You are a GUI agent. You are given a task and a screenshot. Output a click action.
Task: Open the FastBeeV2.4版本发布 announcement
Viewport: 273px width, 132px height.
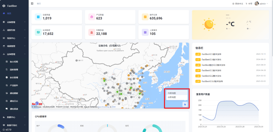pyautogui.click(x=212, y=60)
